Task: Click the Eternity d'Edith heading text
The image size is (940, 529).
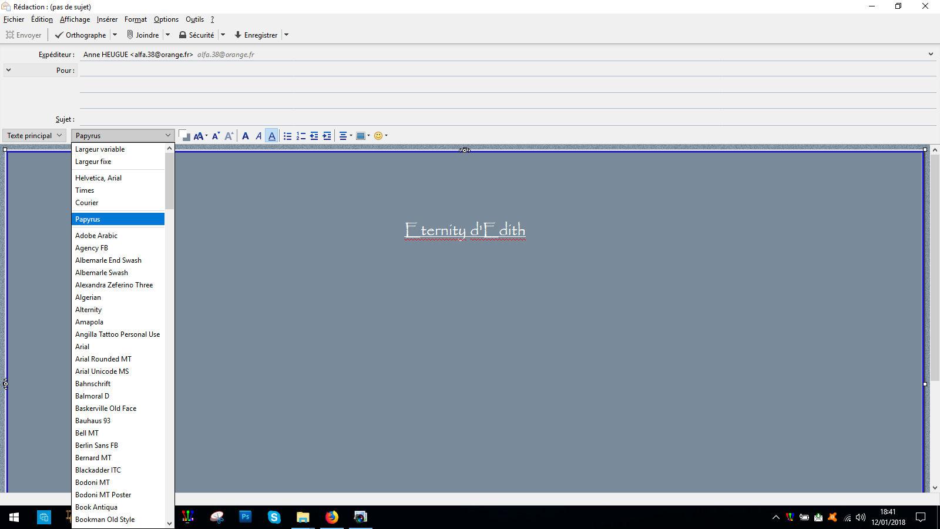Action: coord(465,230)
